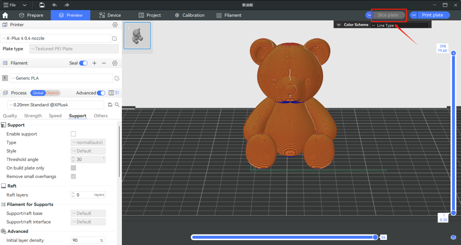Click the Threshold angle value field

pos(88,159)
